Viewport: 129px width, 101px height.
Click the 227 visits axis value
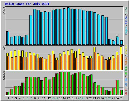click(4, 48)
